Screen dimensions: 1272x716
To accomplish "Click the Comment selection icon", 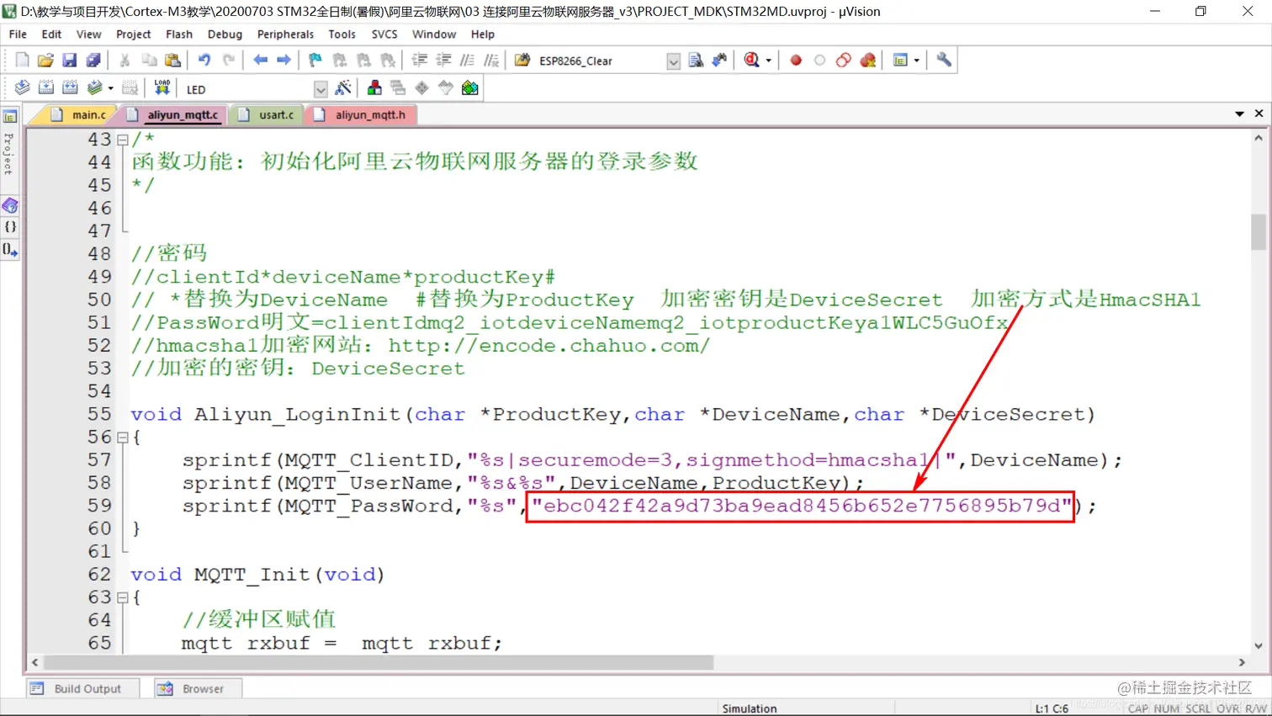I will [x=467, y=61].
